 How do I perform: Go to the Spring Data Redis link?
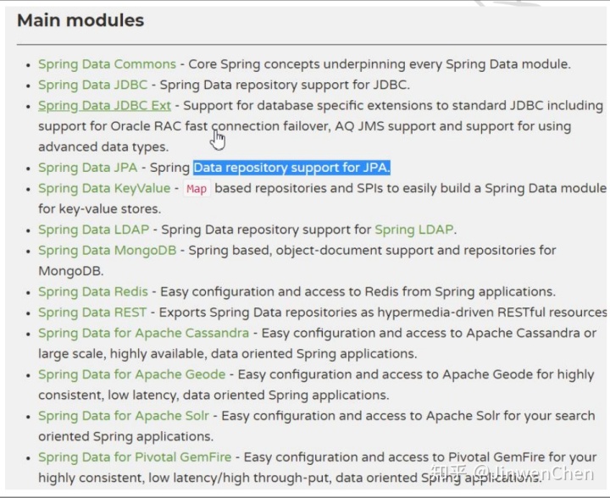(x=93, y=291)
